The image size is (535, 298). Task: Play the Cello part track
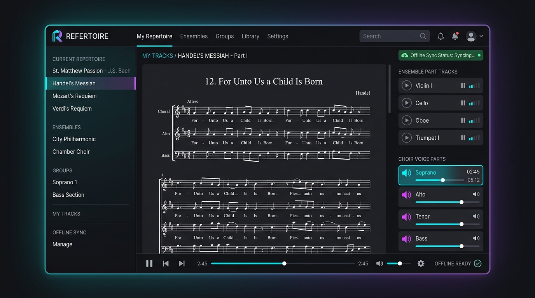[x=406, y=103]
